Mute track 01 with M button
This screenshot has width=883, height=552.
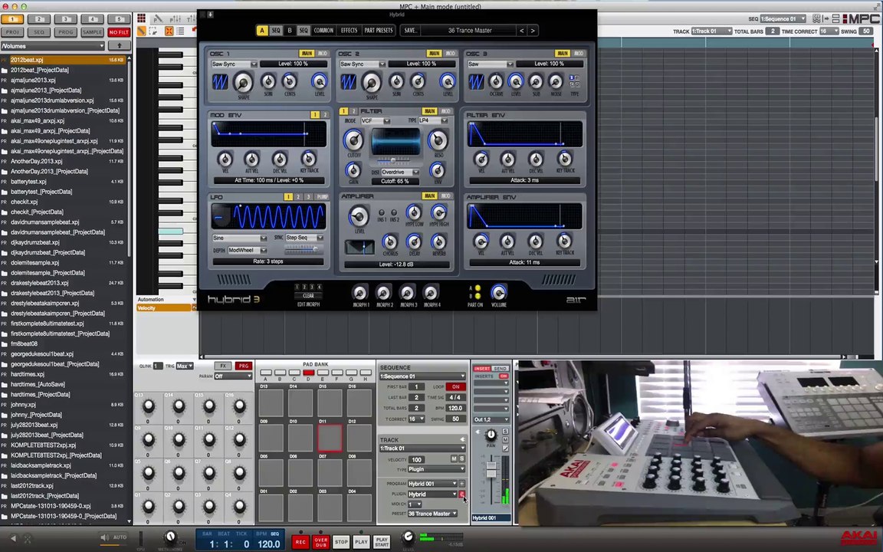[x=454, y=459]
